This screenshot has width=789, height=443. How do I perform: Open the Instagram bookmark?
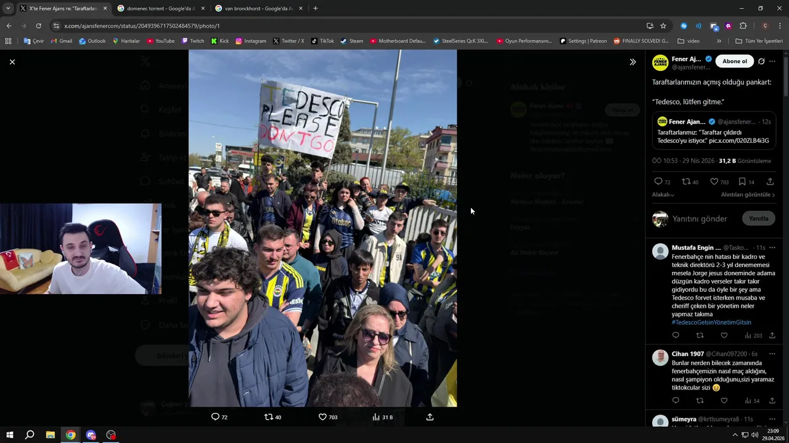click(250, 41)
